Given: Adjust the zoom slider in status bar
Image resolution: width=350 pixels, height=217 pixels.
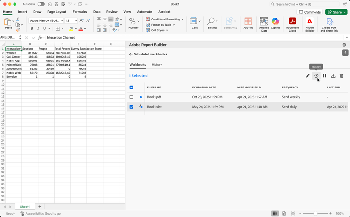Looking at the screenshot, I should point(316,214).
